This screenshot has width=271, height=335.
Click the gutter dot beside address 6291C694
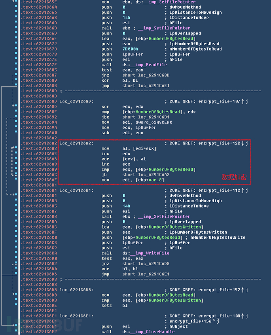click(16, 121)
